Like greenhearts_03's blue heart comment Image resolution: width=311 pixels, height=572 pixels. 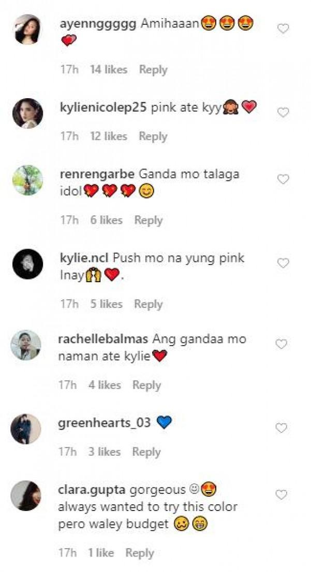(x=281, y=428)
